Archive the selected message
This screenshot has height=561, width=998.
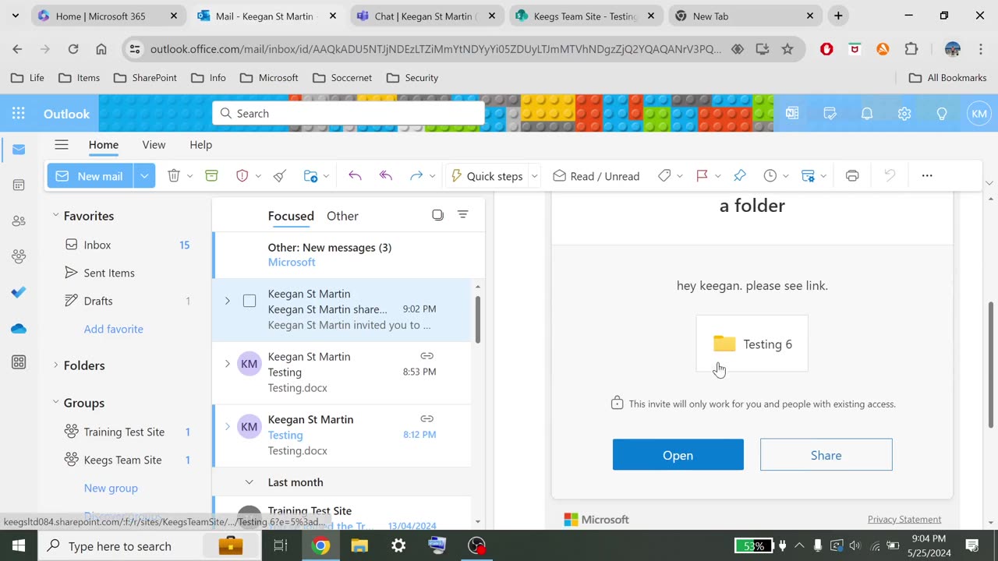211,176
